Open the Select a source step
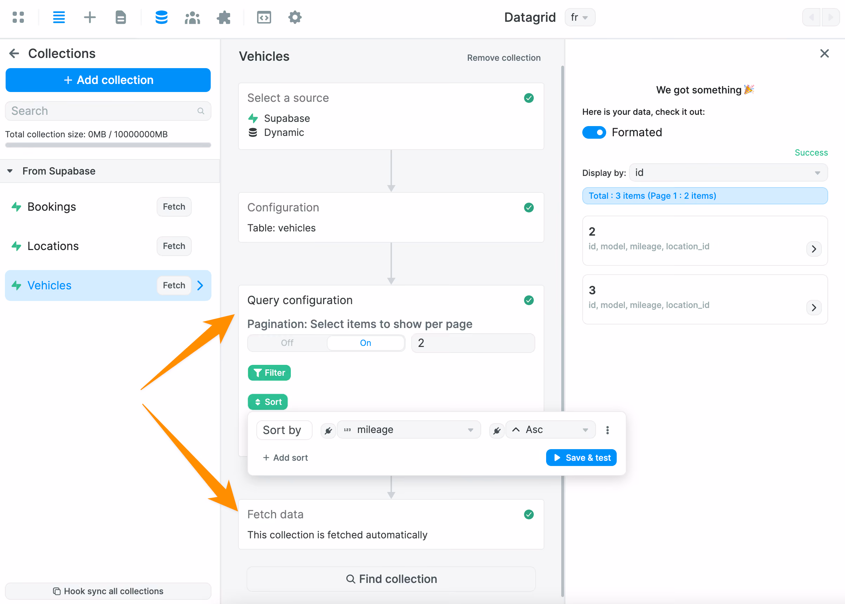Screen dimensions: 845x604 pyautogui.click(x=391, y=117)
